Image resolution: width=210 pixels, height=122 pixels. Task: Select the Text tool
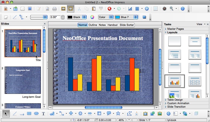click(x=43, y=114)
